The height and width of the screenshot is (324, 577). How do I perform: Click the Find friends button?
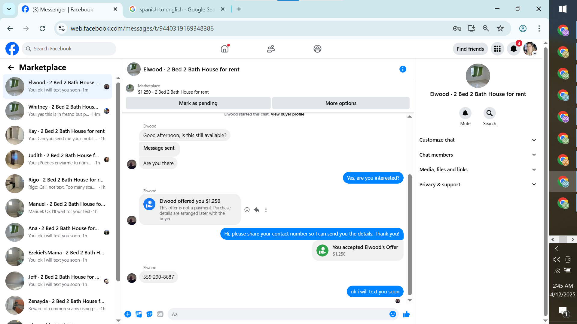[x=470, y=49]
